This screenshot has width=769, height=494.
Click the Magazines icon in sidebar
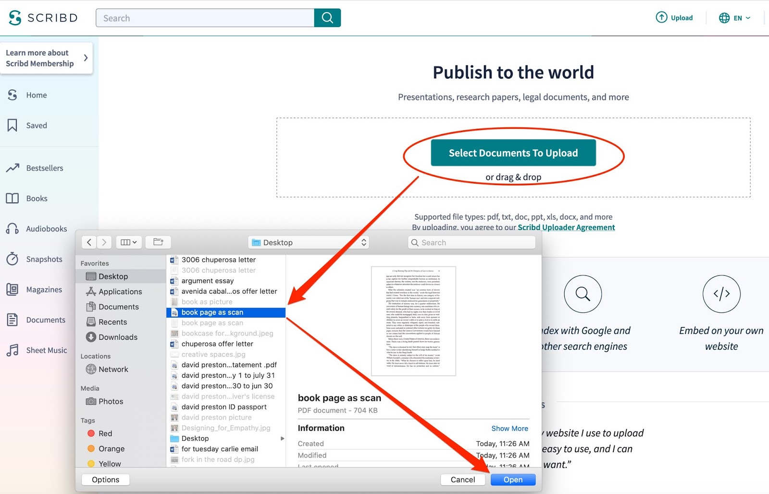pos(12,289)
